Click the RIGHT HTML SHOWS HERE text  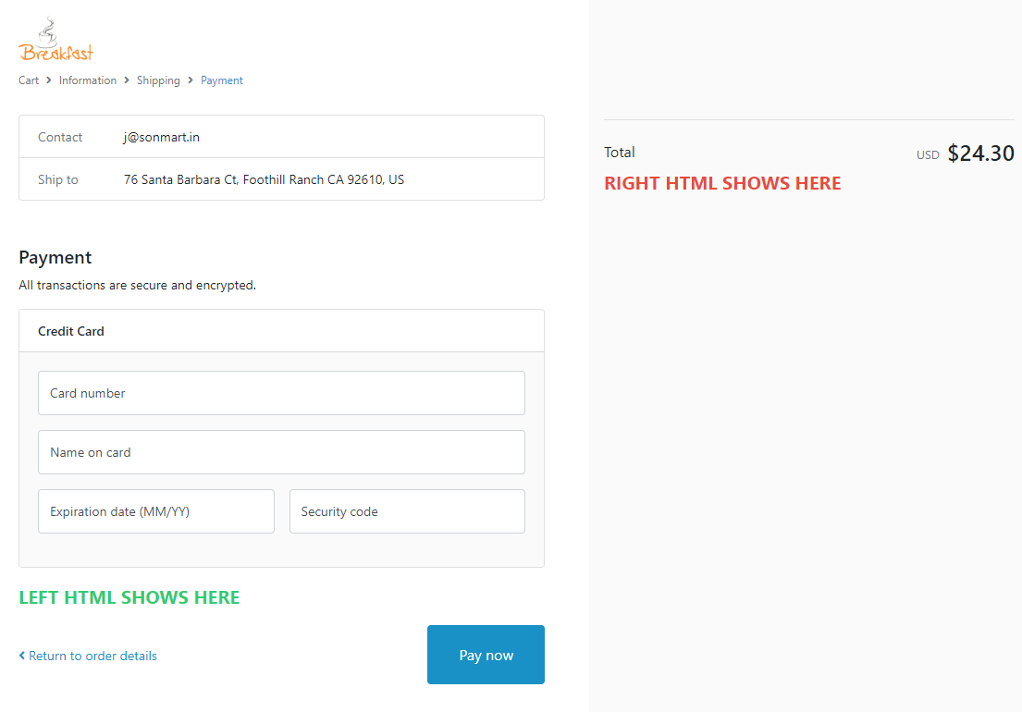click(722, 183)
